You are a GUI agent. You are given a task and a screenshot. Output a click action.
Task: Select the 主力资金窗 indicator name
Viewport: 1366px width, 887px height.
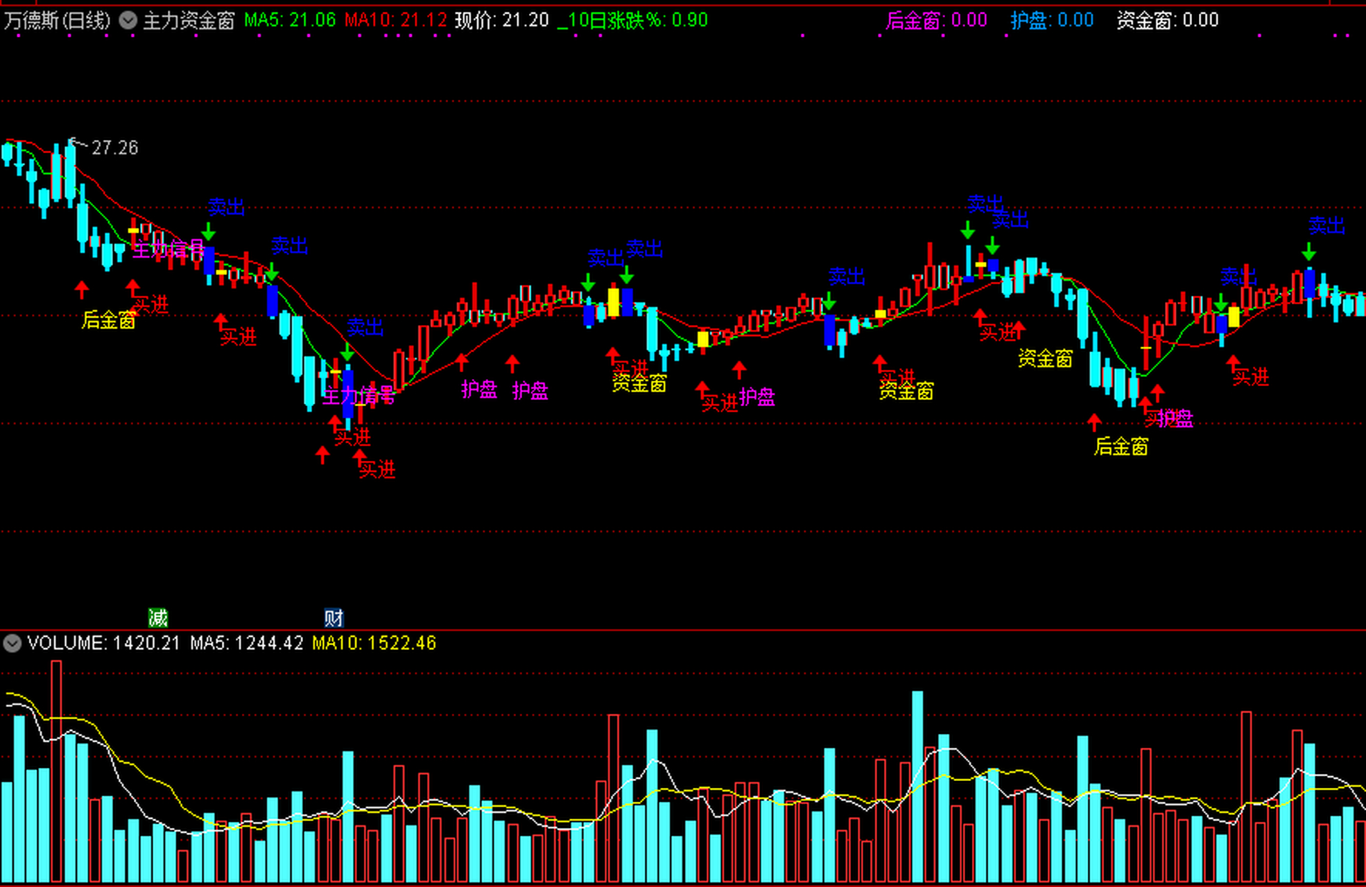click(x=189, y=20)
